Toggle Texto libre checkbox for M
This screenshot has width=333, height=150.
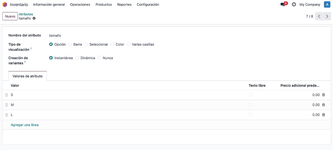tap(250, 105)
